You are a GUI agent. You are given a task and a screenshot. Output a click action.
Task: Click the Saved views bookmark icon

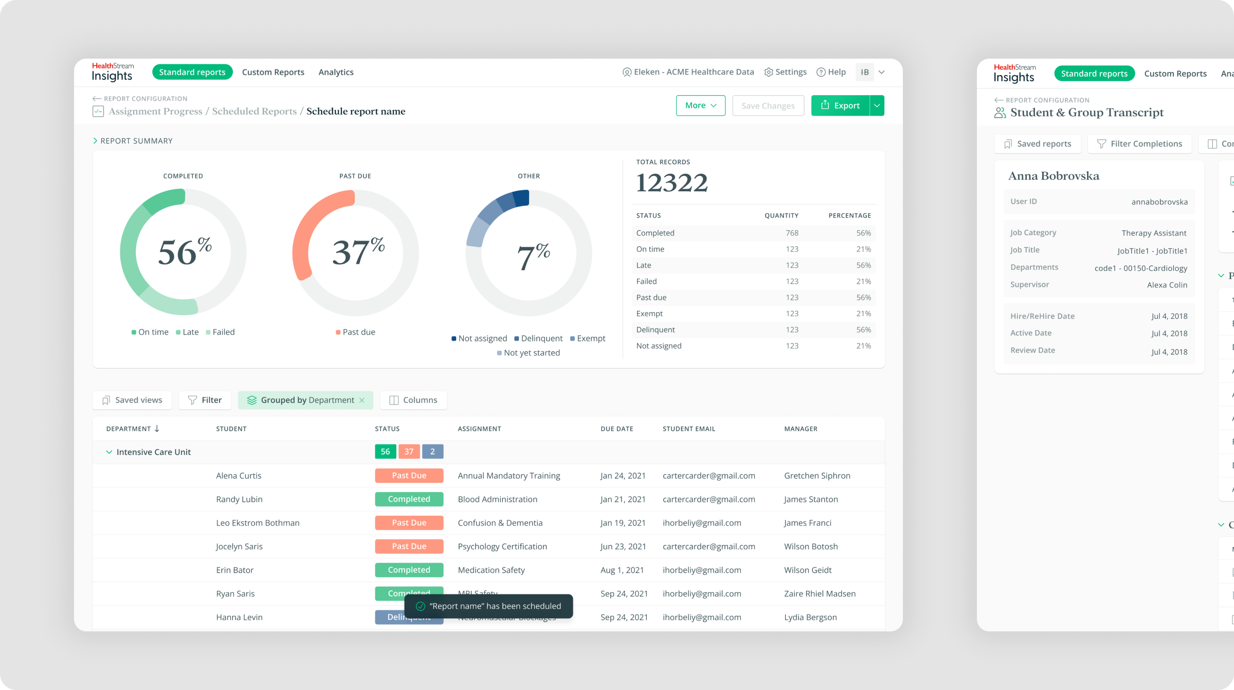click(106, 400)
